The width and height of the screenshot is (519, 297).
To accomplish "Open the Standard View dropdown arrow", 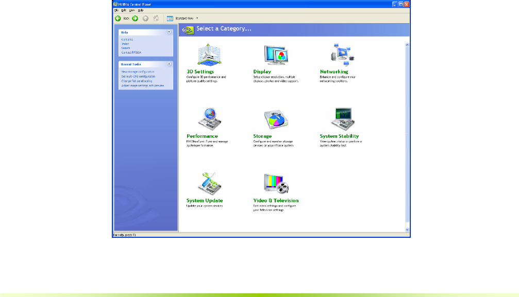I will [x=197, y=19].
